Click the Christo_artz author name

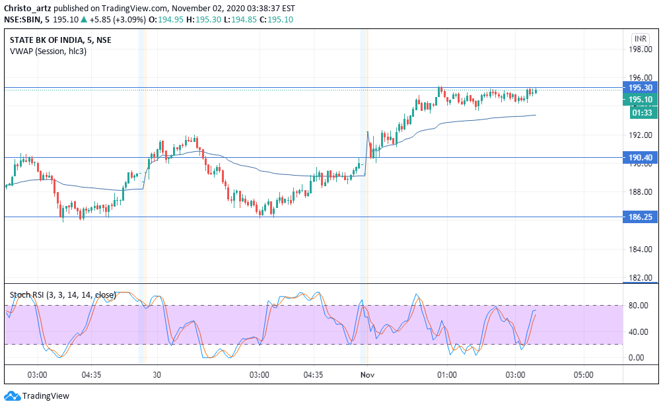tap(28, 9)
